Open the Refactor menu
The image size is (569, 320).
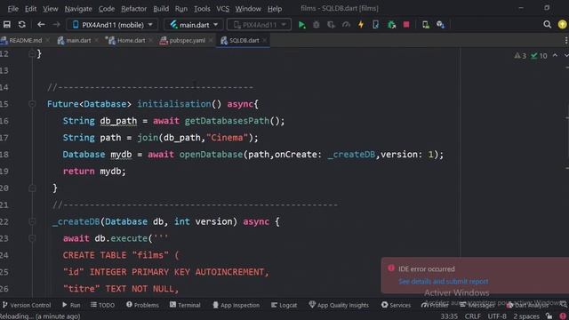pos(134,8)
